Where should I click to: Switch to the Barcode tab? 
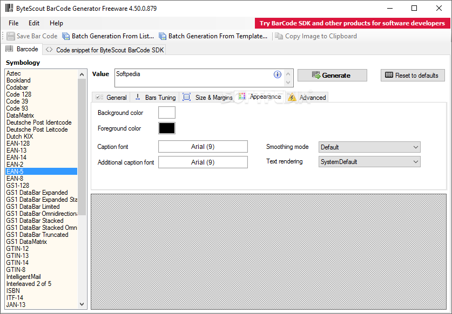point(22,49)
